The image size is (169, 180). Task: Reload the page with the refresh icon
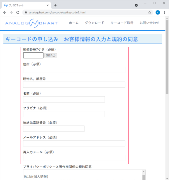pos(18,12)
